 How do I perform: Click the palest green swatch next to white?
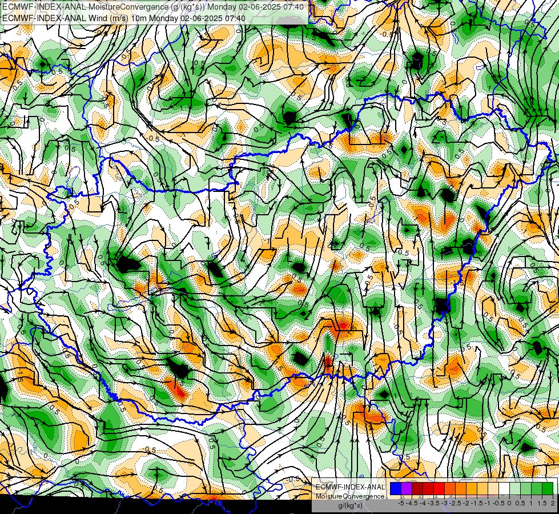pyautogui.click(x=515, y=488)
